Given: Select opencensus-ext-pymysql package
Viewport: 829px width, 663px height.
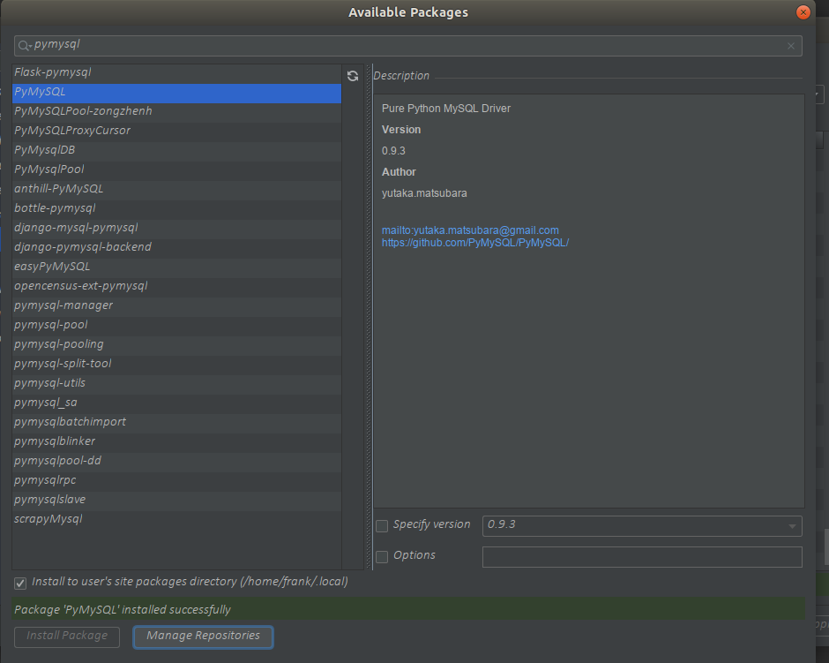Looking at the screenshot, I should [176, 288].
